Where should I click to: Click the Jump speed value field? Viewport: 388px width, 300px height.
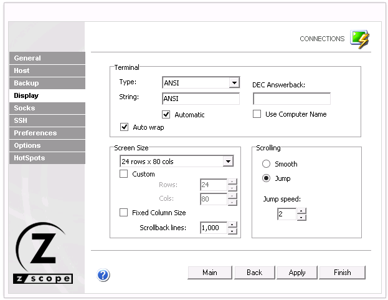tap(286, 214)
